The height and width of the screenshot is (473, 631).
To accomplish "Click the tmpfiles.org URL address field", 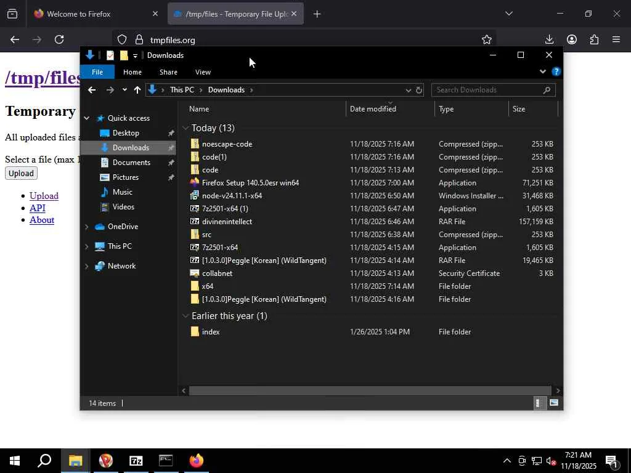I will [306, 40].
